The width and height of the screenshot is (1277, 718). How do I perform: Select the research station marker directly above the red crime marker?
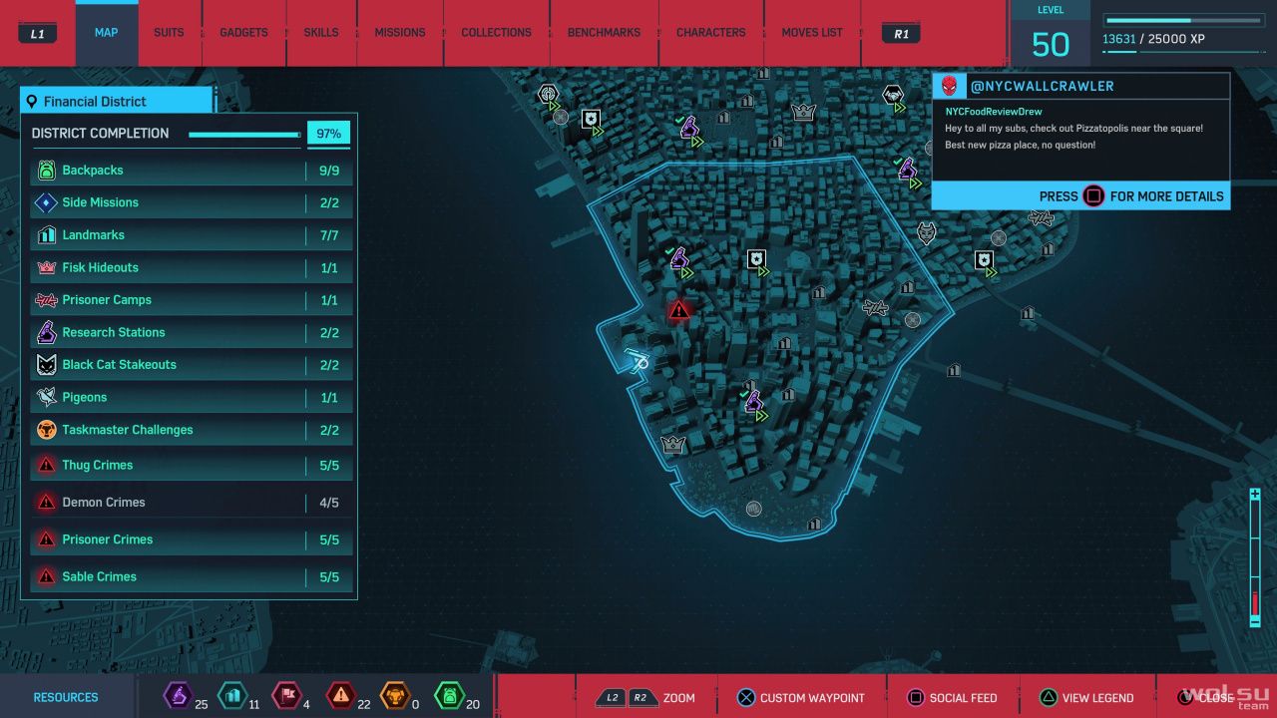coord(679,259)
